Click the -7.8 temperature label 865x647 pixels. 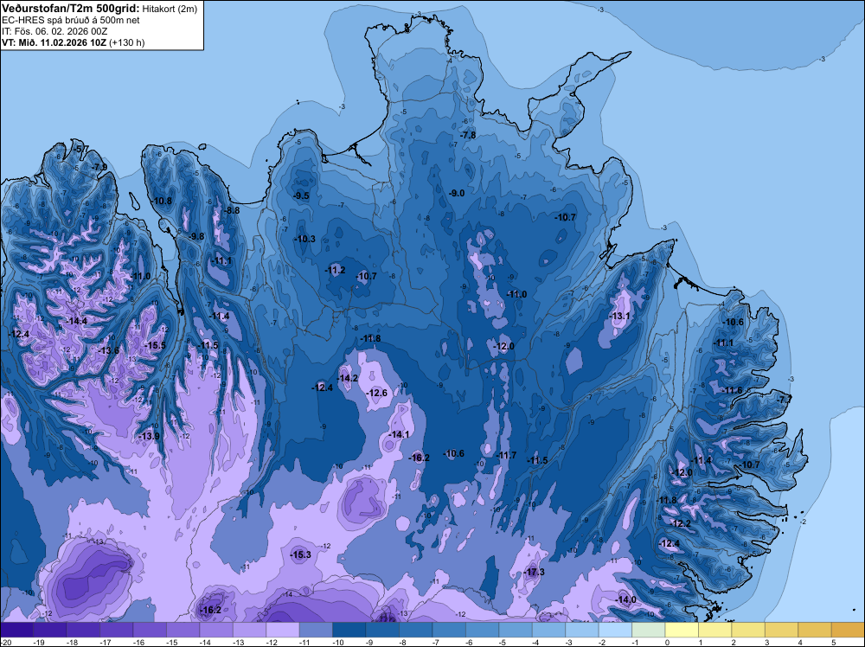coord(468,135)
